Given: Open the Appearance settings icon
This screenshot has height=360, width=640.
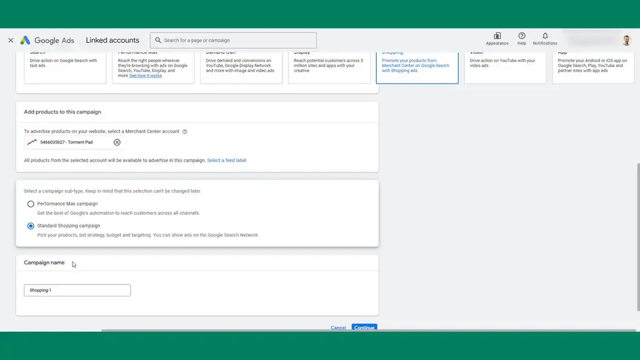Looking at the screenshot, I should tap(497, 36).
